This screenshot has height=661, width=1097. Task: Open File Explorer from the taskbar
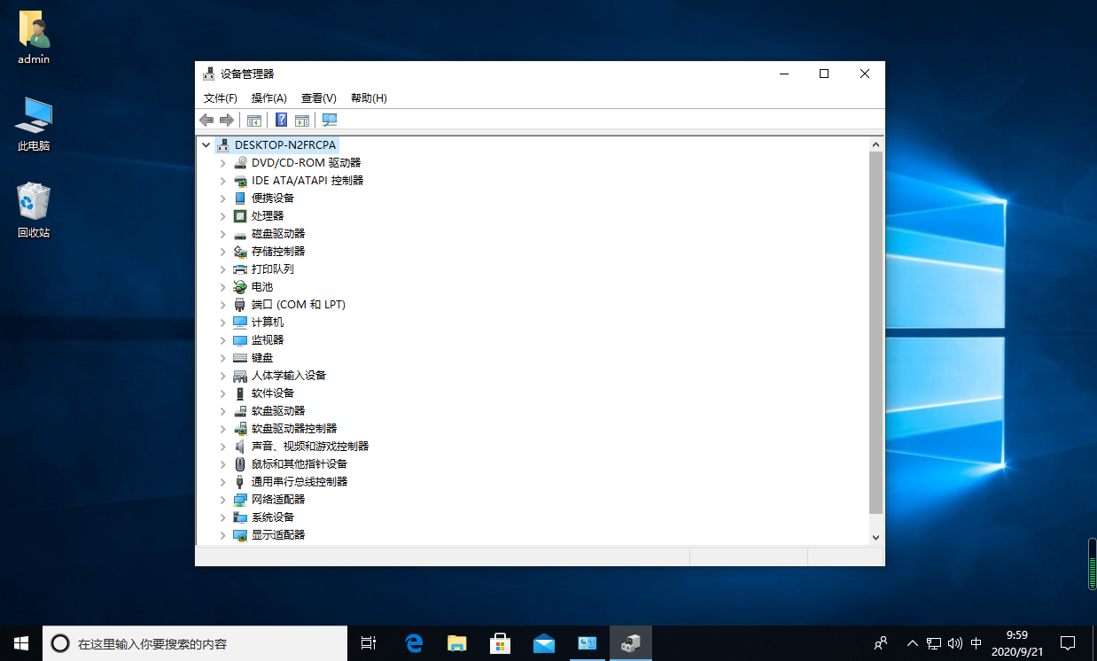(457, 643)
